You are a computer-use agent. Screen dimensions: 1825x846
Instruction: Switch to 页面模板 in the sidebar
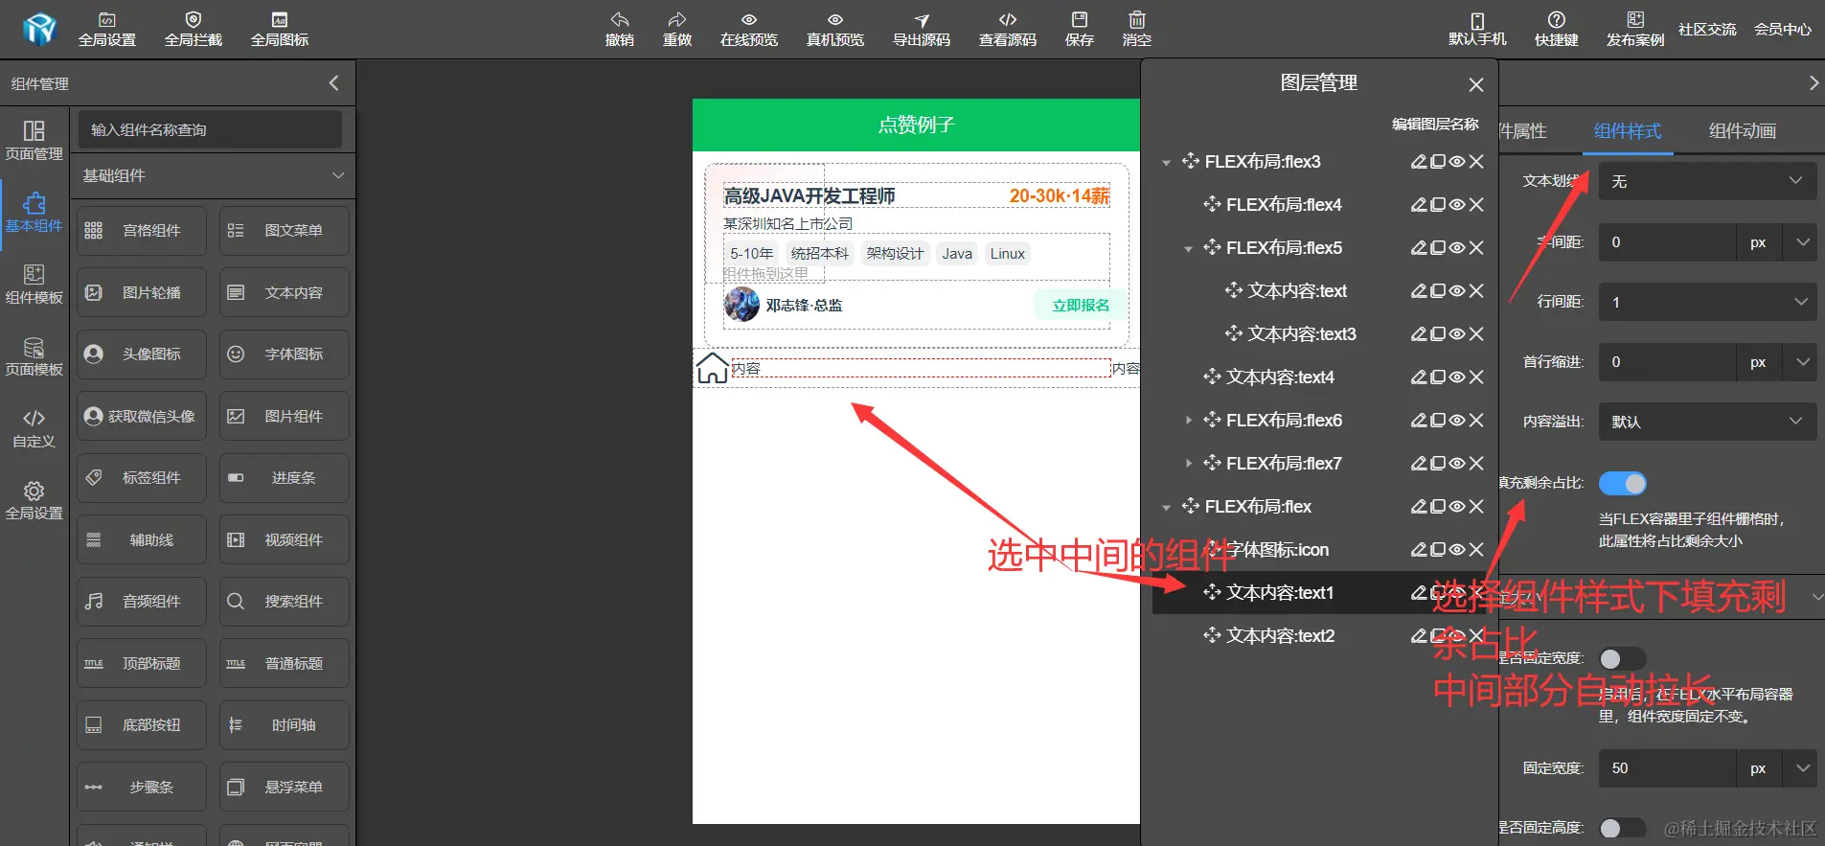(34, 355)
